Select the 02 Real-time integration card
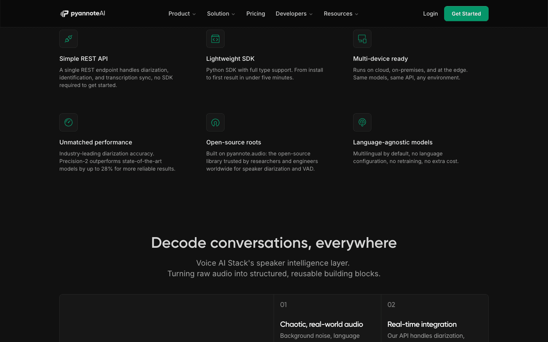Viewport: 548px width, 342px height. click(x=435, y=318)
